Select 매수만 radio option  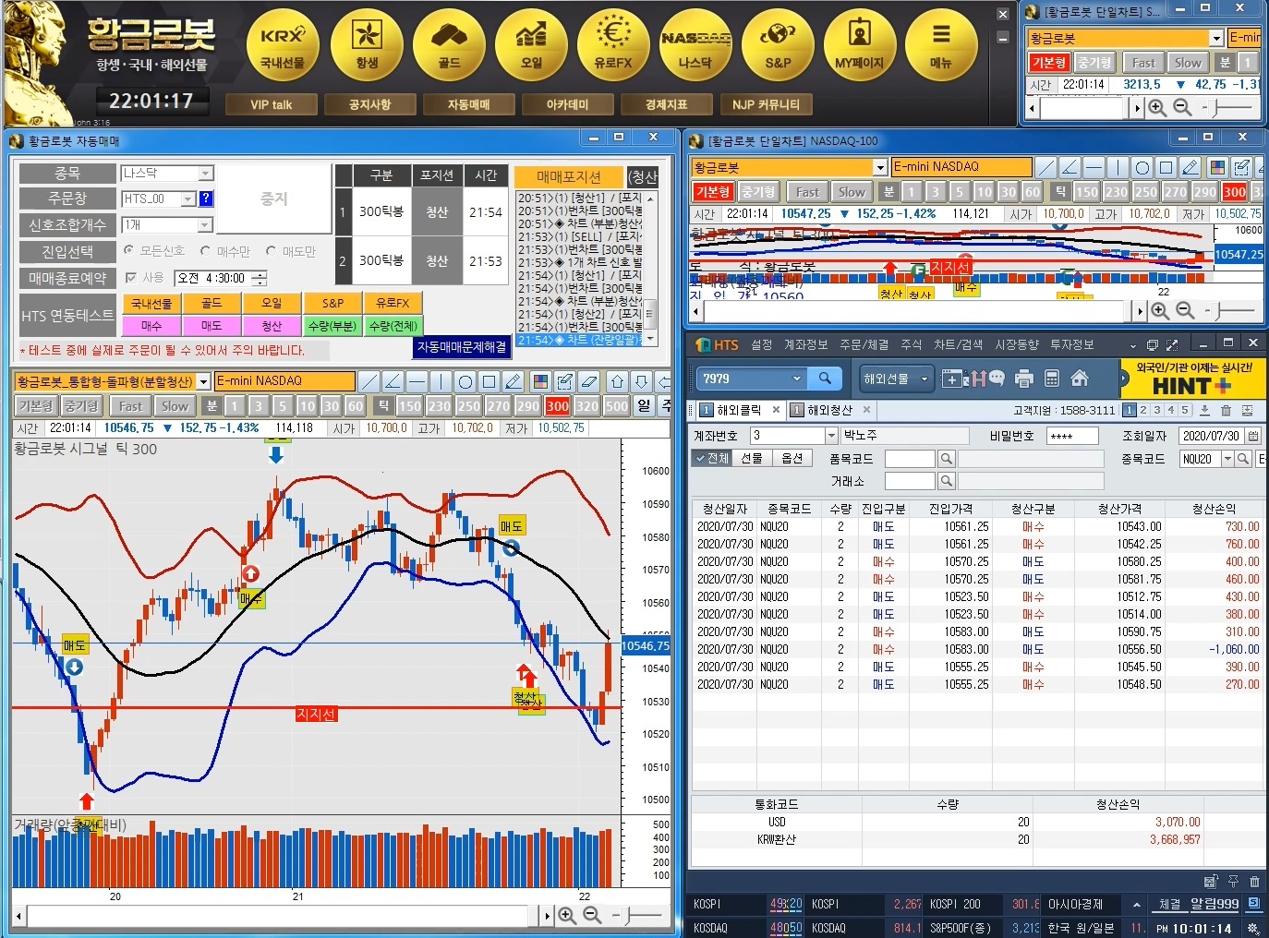(x=205, y=251)
